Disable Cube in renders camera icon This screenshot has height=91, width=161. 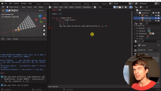[158, 15]
